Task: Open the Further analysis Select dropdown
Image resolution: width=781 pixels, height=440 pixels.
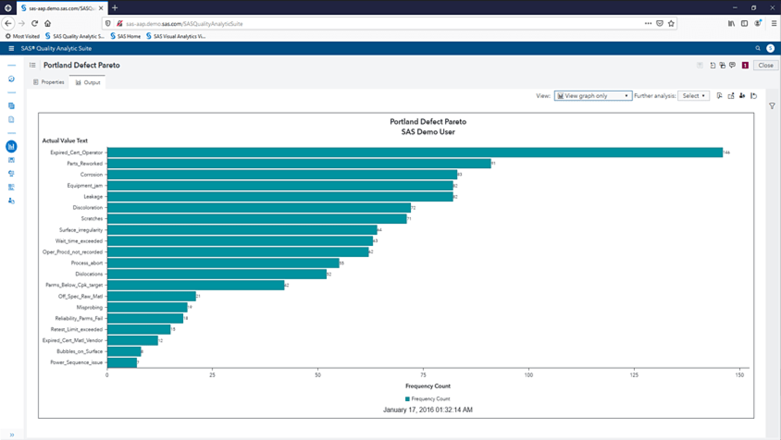Action: [693, 96]
